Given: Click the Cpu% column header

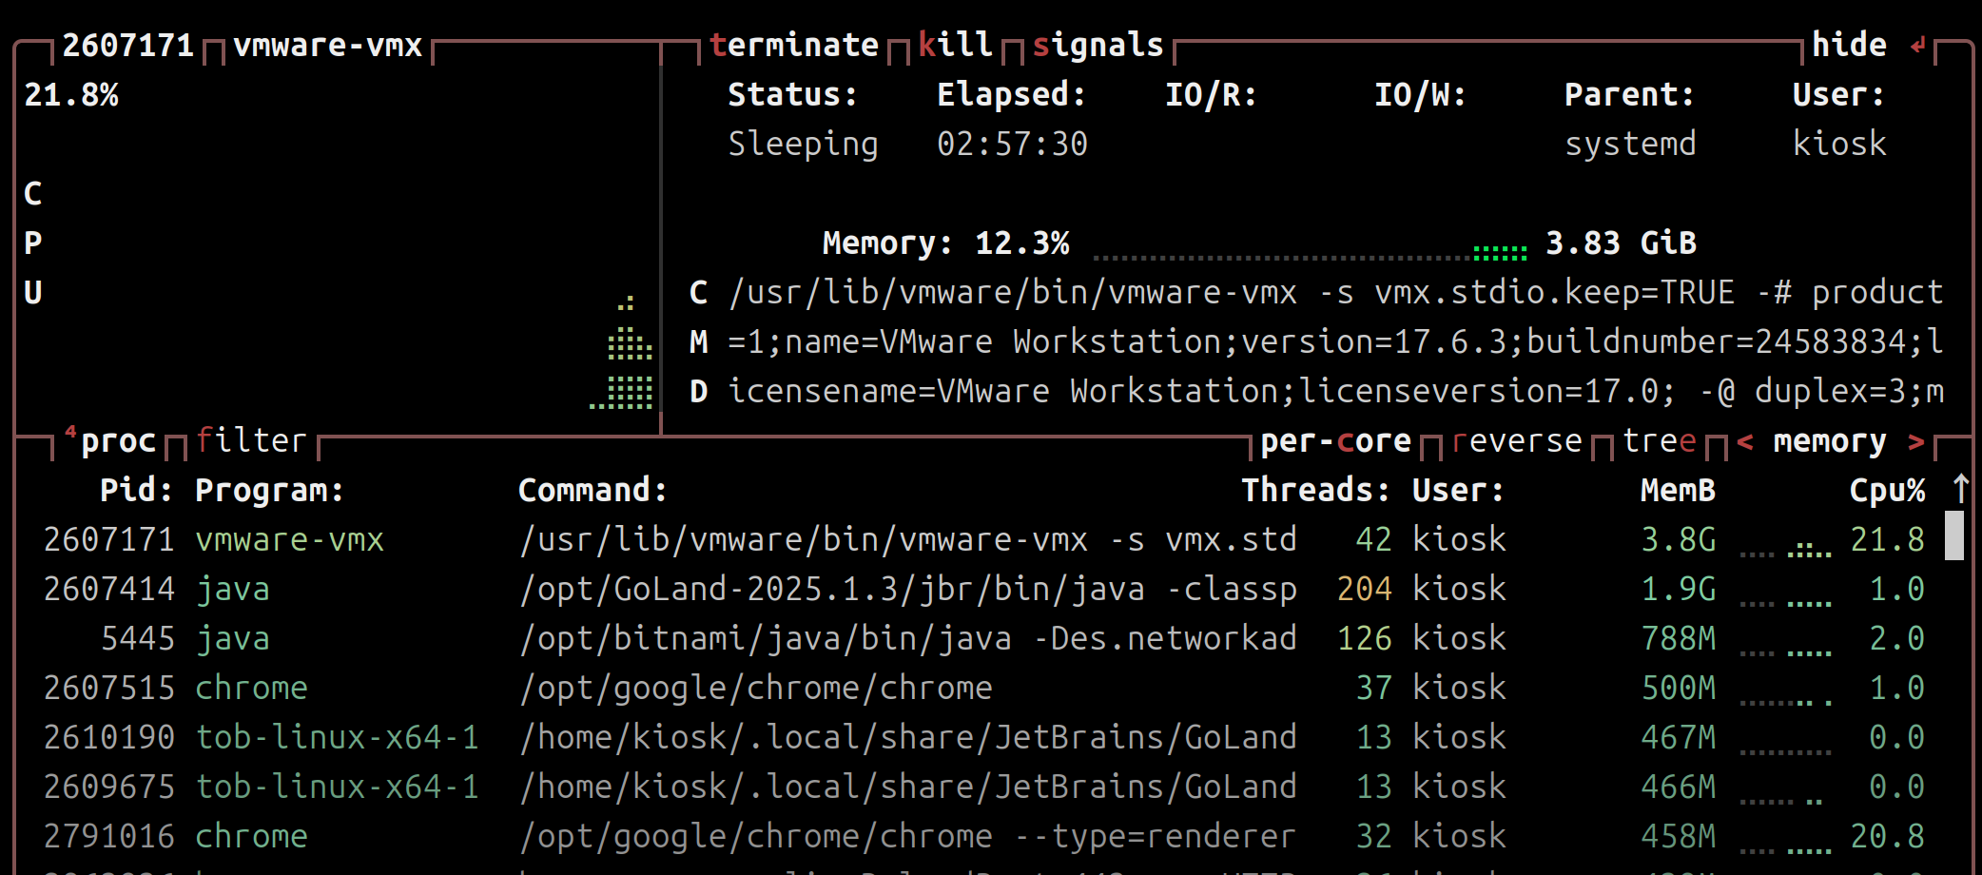Looking at the screenshot, I should coord(1887,490).
